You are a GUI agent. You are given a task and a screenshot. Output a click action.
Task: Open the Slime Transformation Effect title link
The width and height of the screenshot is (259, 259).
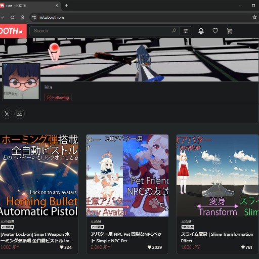[x=217, y=237]
